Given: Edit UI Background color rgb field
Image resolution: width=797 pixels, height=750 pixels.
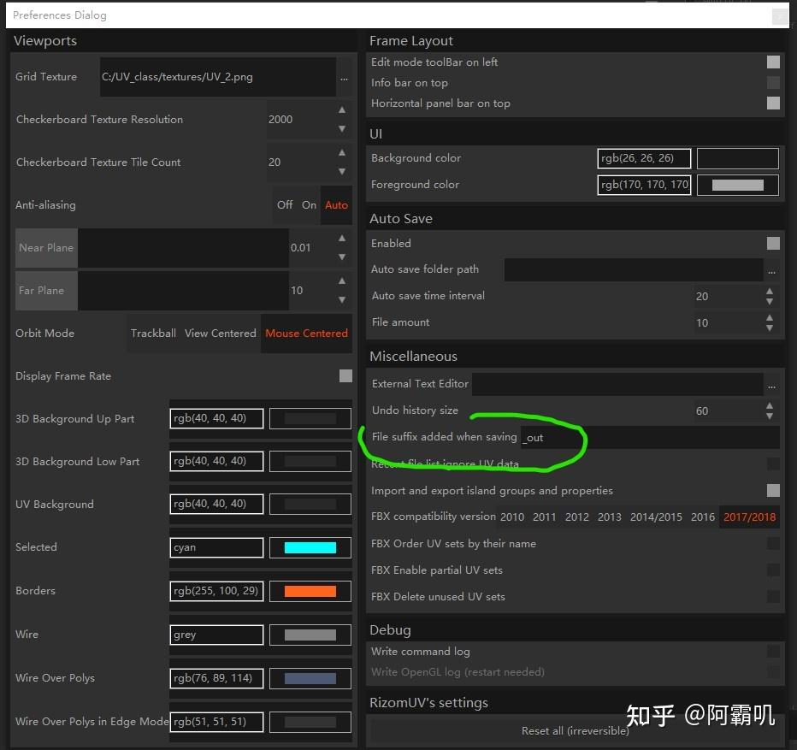Looking at the screenshot, I should click(644, 158).
